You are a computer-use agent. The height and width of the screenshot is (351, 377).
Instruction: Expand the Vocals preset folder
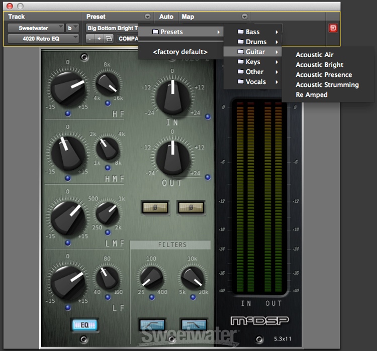(252, 82)
